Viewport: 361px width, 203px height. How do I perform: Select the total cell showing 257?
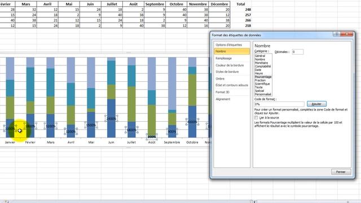click(241, 15)
